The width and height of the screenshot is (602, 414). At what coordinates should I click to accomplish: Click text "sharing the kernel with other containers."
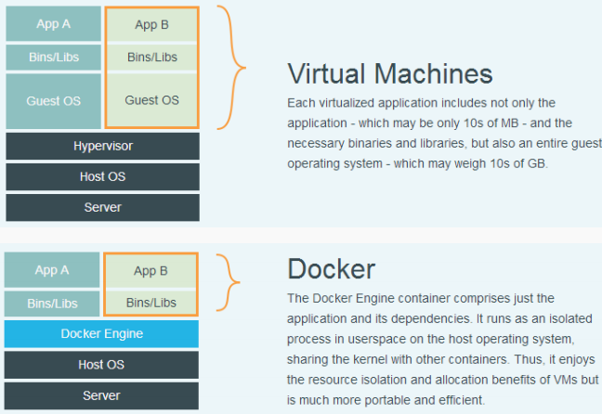pyautogui.click(x=399, y=359)
